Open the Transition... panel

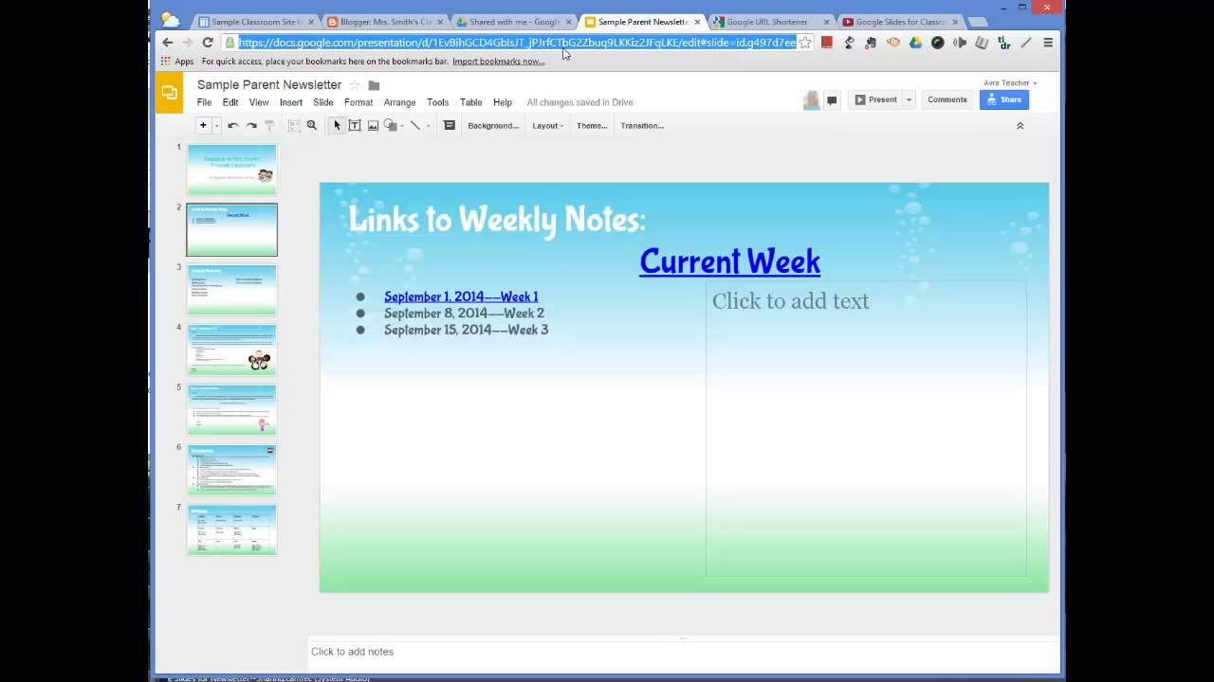click(x=642, y=125)
